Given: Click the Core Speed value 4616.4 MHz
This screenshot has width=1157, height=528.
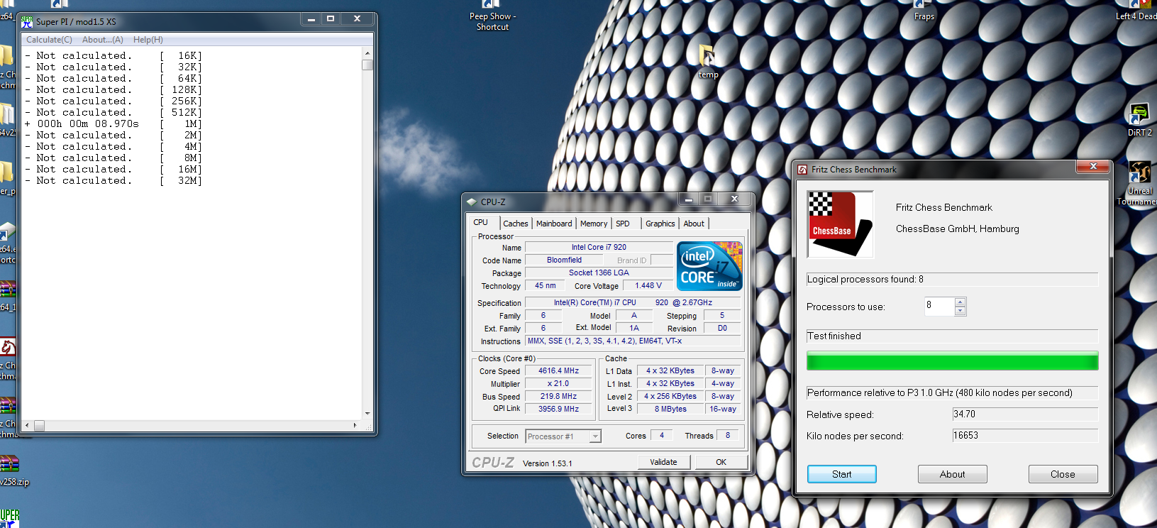Looking at the screenshot, I should 558,371.
